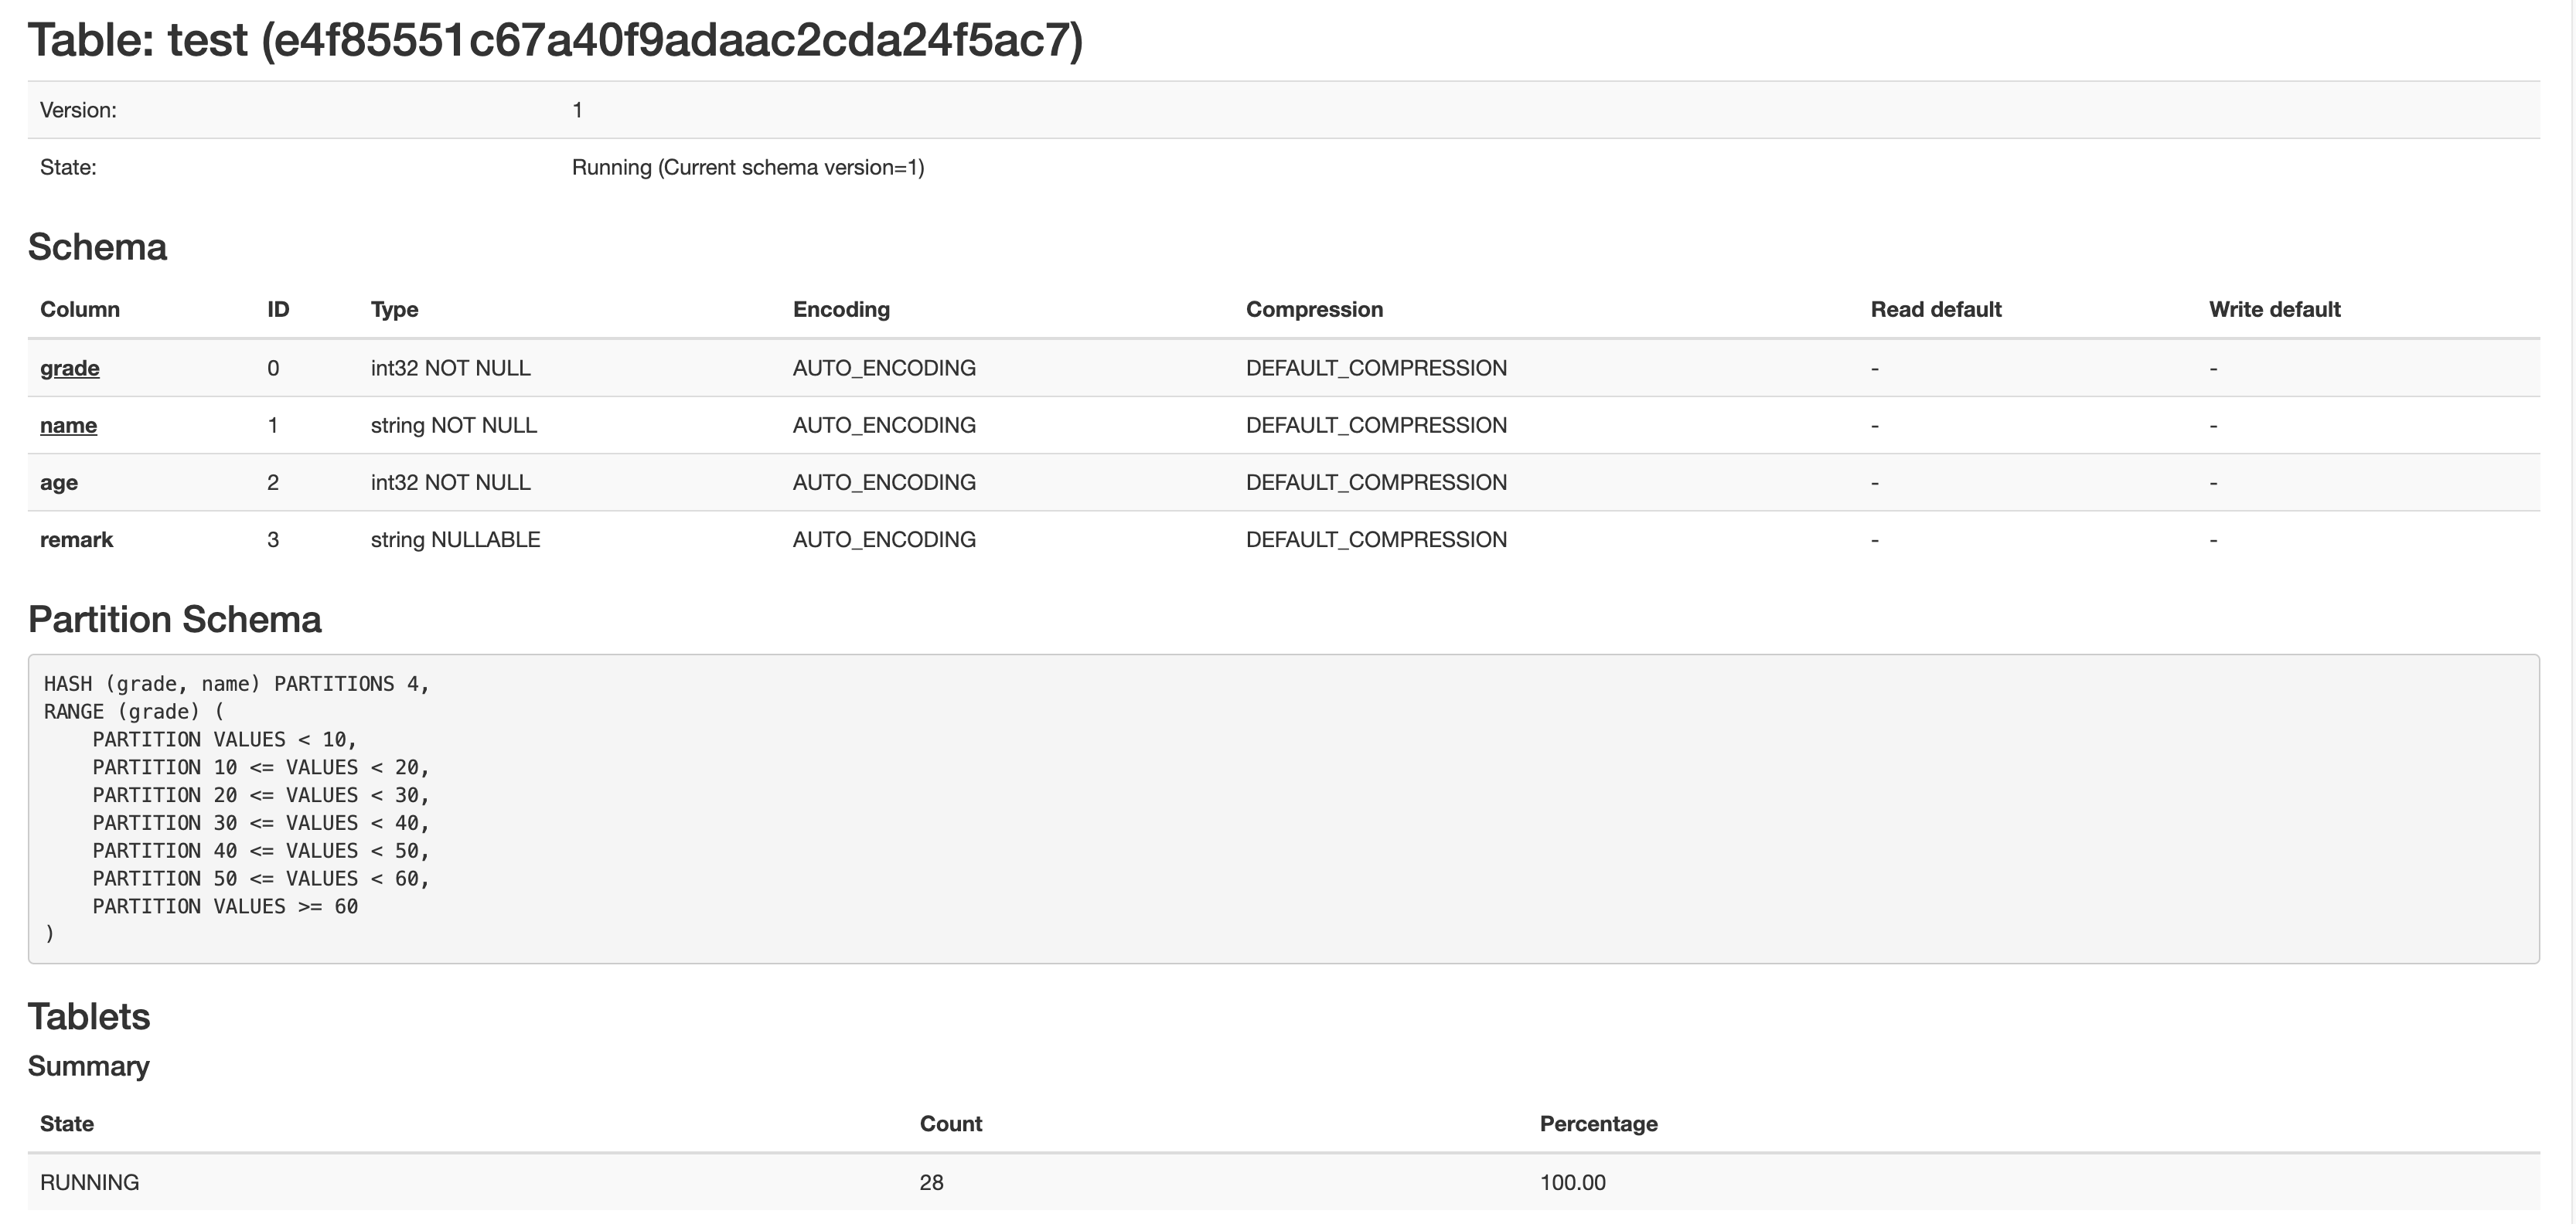Click the Schema section heading
Viewport: 2576px width, 1224px height.
pos(97,246)
